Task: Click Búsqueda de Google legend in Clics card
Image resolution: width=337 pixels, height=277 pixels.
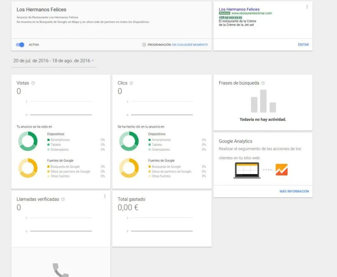Action: [x=164, y=167]
